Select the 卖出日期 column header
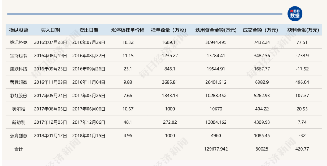Viewport: 327px width, 166px height. pos(89,30)
